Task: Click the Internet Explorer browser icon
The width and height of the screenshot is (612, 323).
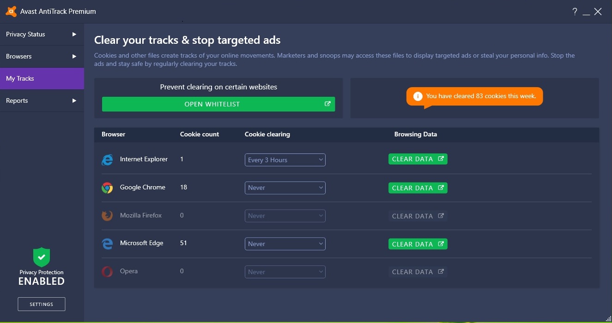Action: tap(107, 160)
